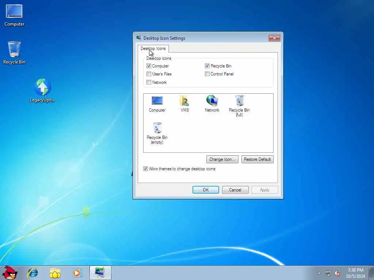
Task: Select the Network icon in the preview list
Action: tap(212, 104)
